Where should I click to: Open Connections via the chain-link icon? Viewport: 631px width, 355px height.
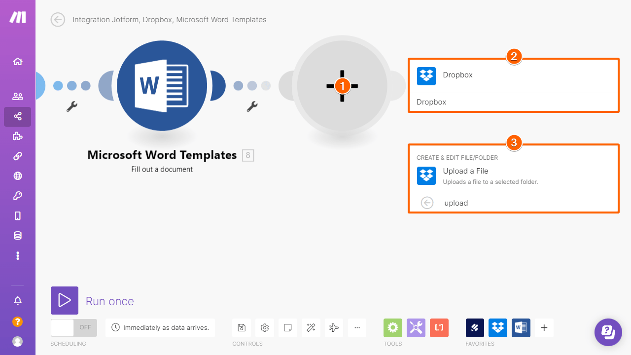(18, 156)
